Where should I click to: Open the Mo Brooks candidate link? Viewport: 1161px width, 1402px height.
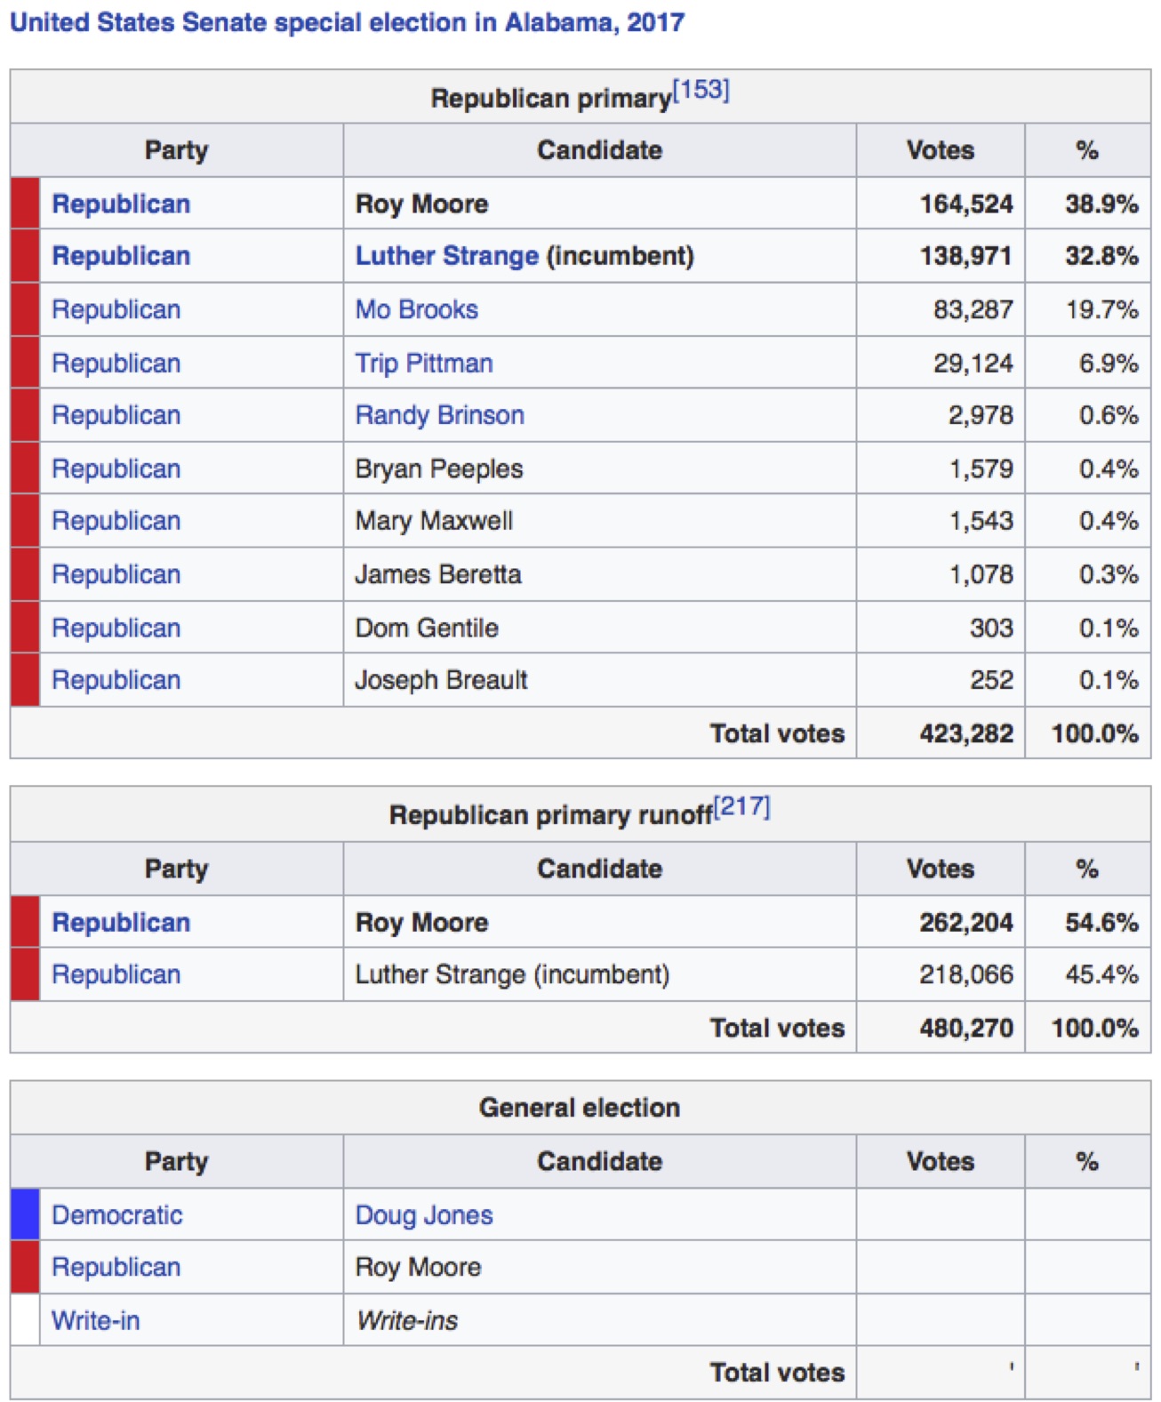tap(416, 309)
